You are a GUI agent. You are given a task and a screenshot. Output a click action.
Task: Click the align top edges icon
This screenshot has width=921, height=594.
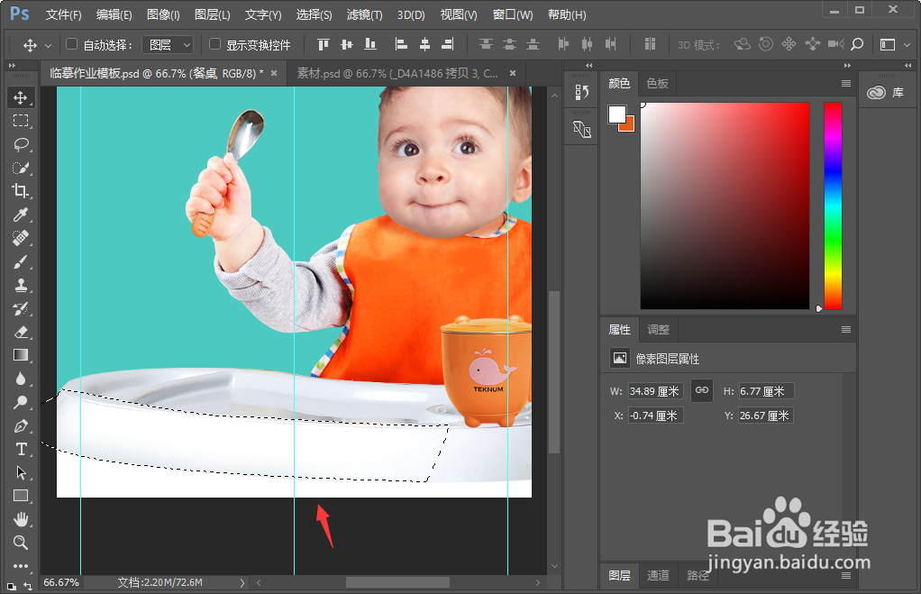[x=323, y=45]
